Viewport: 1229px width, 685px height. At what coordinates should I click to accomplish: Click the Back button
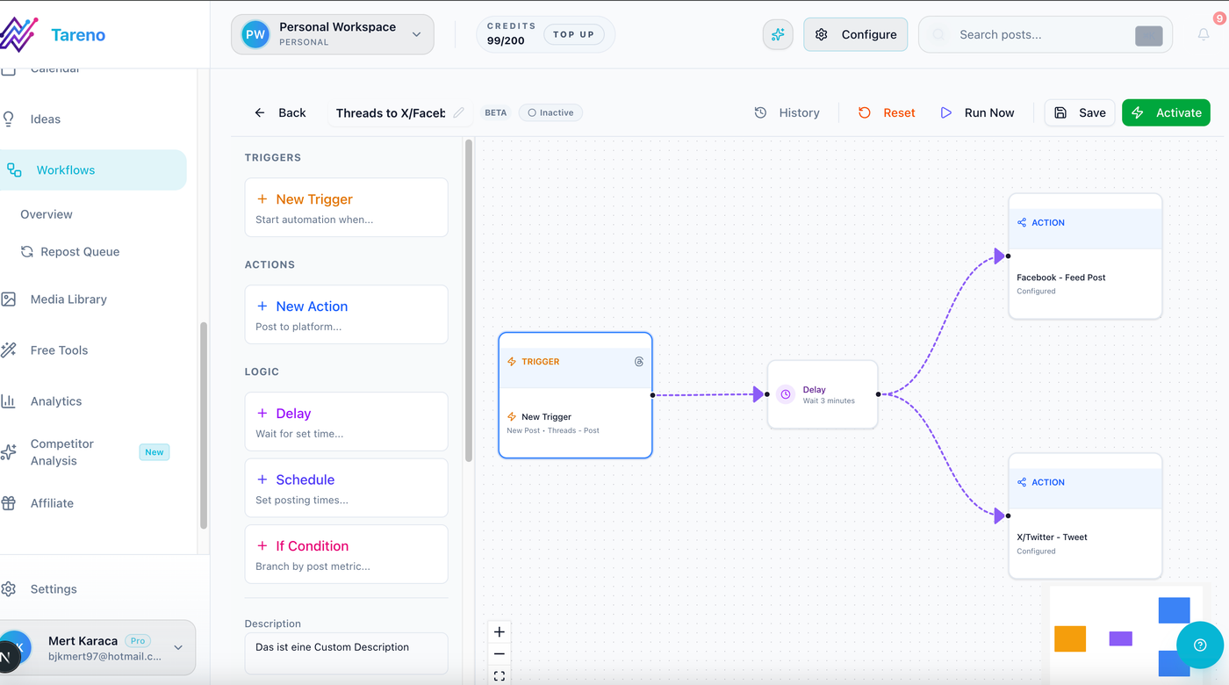tap(280, 112)
